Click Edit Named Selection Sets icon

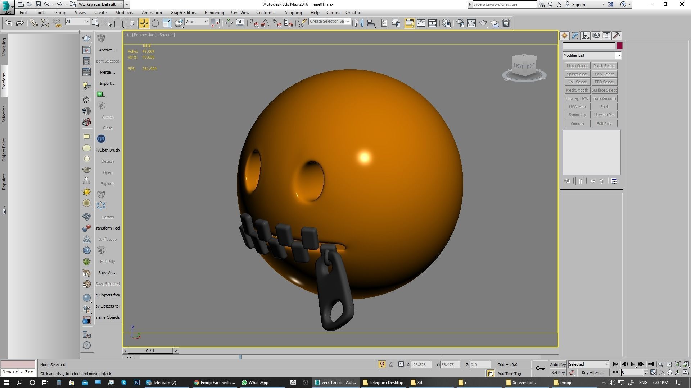click(x=302, y=23)
